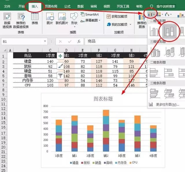
Task: Click the Chart Filters funnel button
Action: click(x=60, y=75)
